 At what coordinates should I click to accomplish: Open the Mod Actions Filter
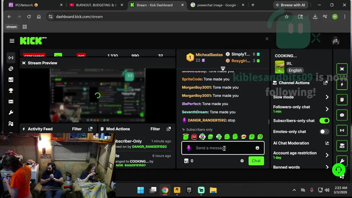pyautogui.click(x=155, y=129)
